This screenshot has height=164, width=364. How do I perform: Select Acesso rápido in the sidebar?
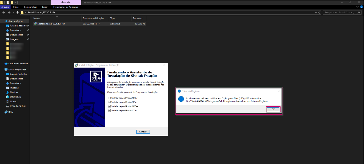15,21
